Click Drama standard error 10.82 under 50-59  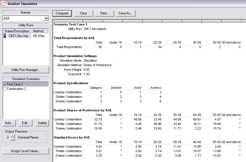pos(217,156)
